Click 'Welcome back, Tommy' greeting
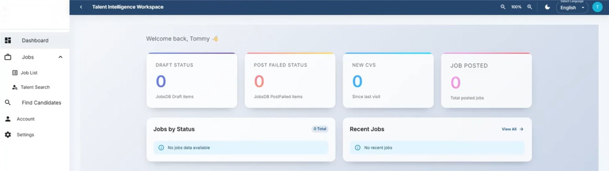The height and width of the screenshot is (171, 609). click(178, 39)
